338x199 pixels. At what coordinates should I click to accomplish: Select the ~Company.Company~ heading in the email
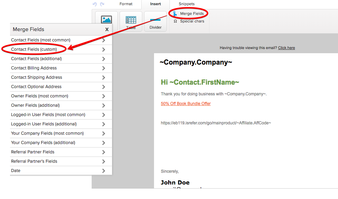click(196, 62)
